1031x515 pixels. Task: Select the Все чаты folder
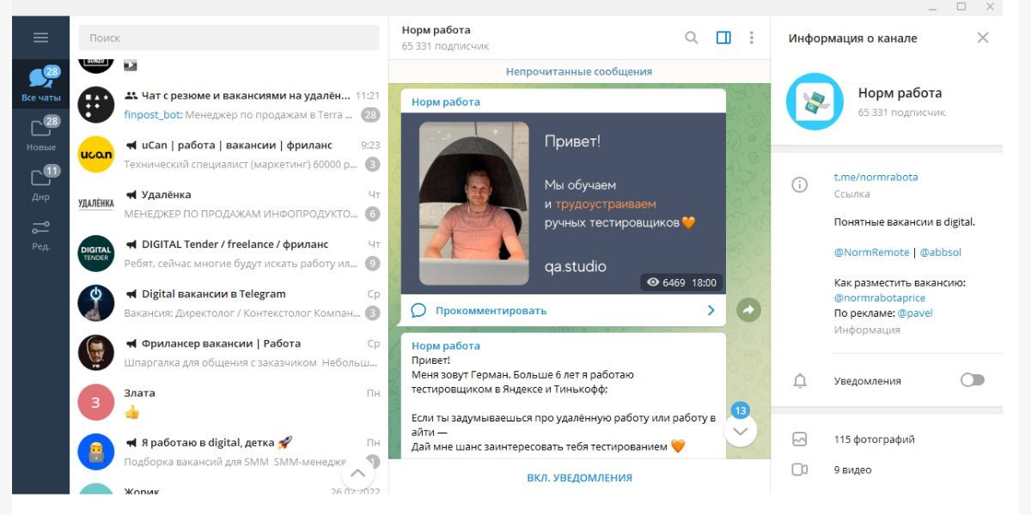(40, 84)
